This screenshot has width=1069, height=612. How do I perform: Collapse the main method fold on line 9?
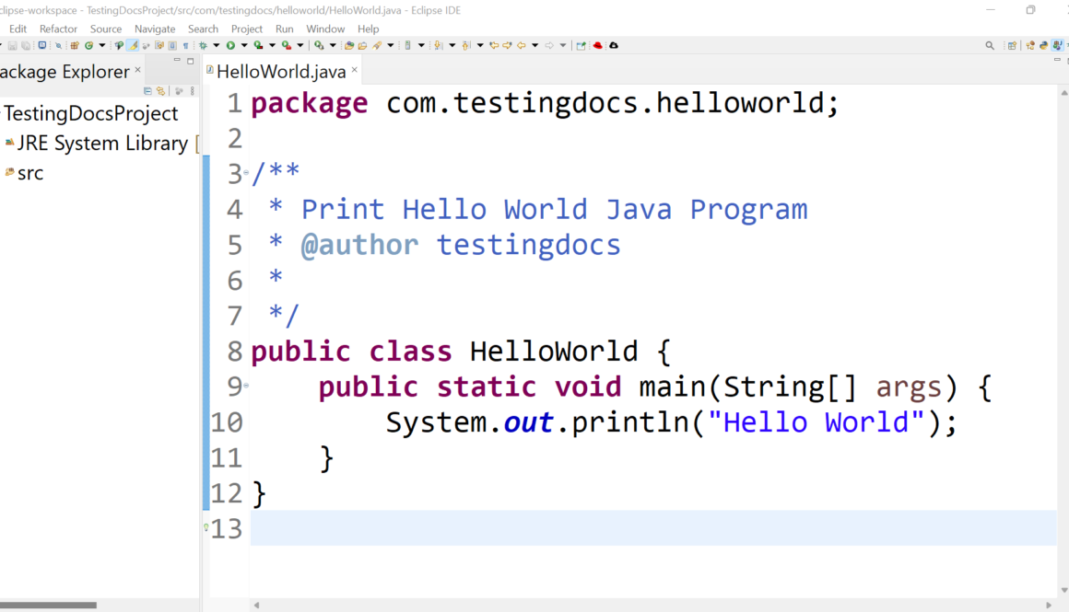coord(246,386)
